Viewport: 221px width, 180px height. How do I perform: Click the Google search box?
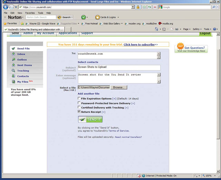tap(184, 7)
